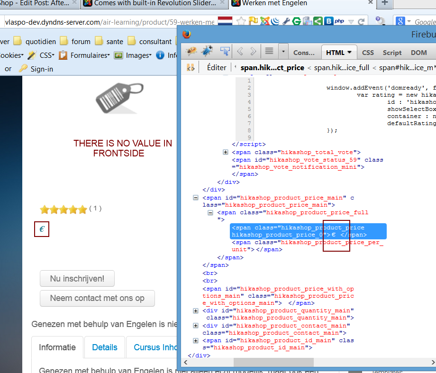Click the Éditer button in Firebug

coord(217,67)
